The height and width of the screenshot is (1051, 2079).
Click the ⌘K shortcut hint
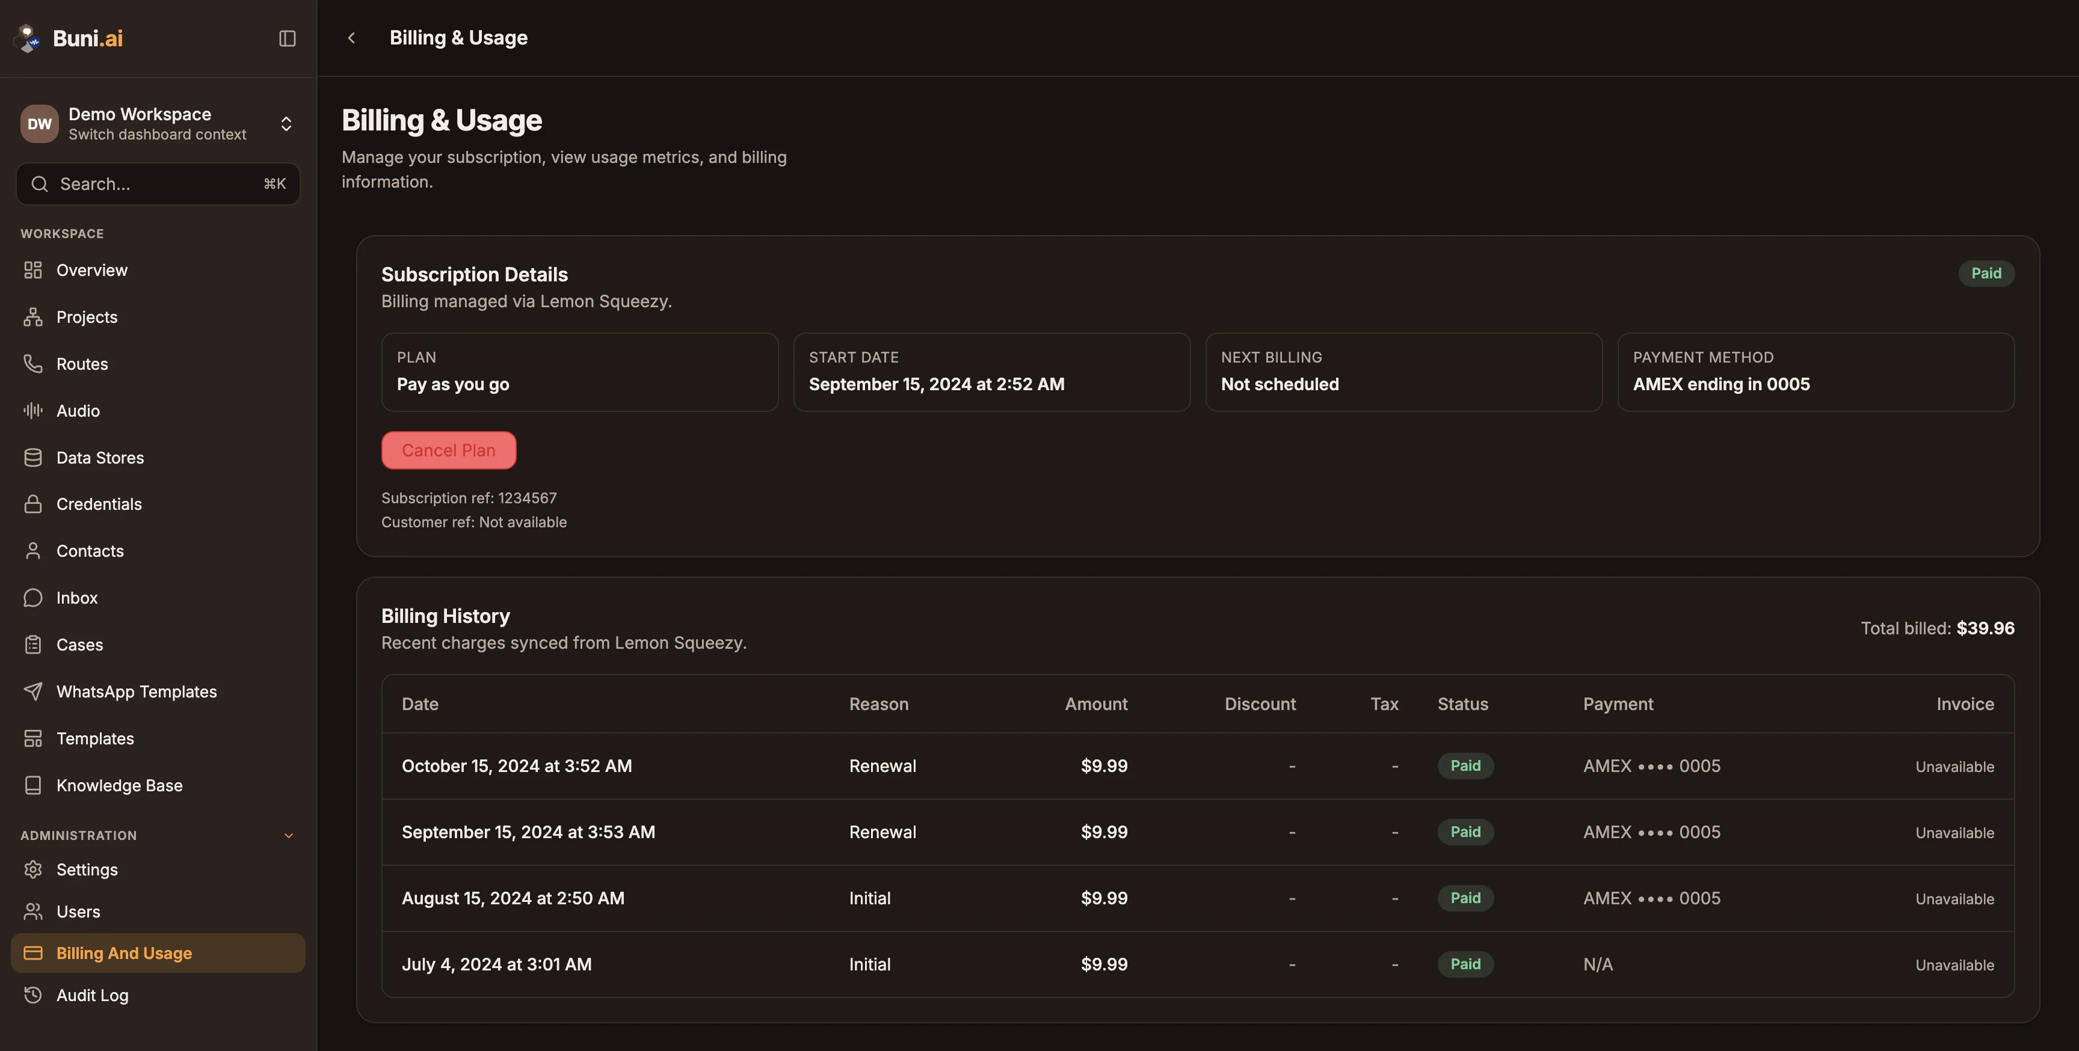pos(274,184)
